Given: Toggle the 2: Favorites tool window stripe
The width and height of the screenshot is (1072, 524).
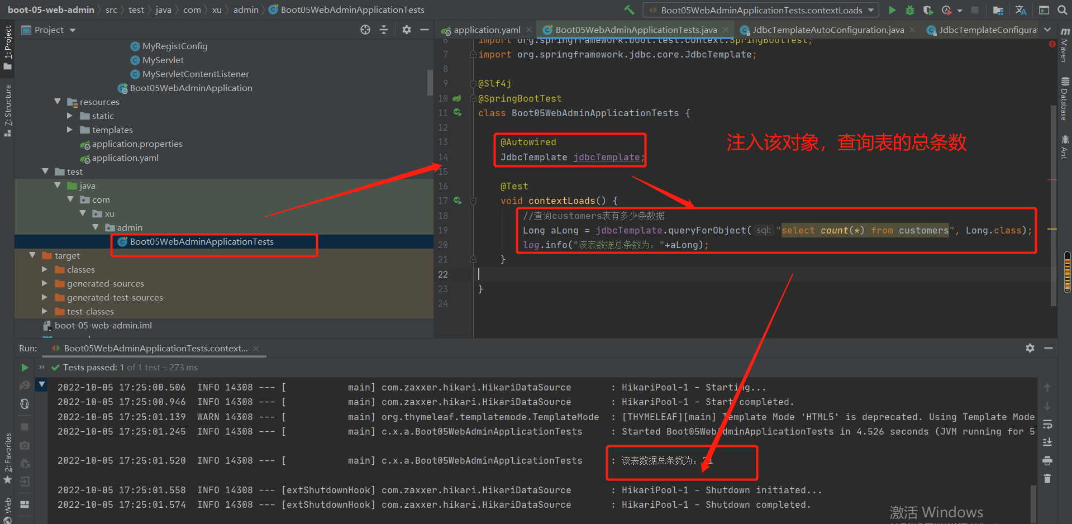Looking at the screenshot, I should pyautogui.click(x=7, y=458).
